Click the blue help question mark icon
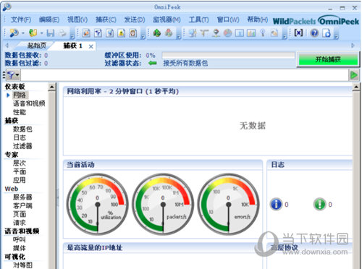362x269 pixels. point(314,33)
